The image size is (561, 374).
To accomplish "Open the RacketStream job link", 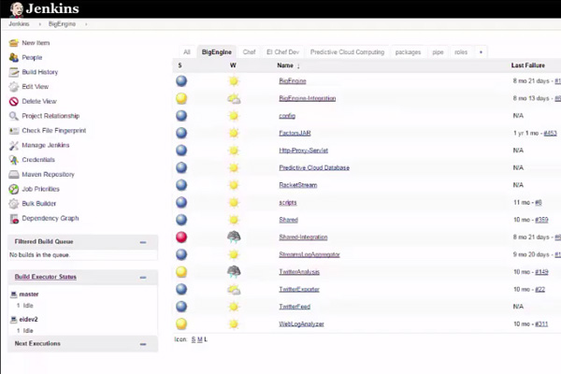I will pyautogui.click(x=298, y=185).
